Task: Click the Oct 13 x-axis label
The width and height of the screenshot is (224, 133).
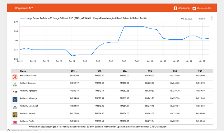Action: click(x=163, y=61)
